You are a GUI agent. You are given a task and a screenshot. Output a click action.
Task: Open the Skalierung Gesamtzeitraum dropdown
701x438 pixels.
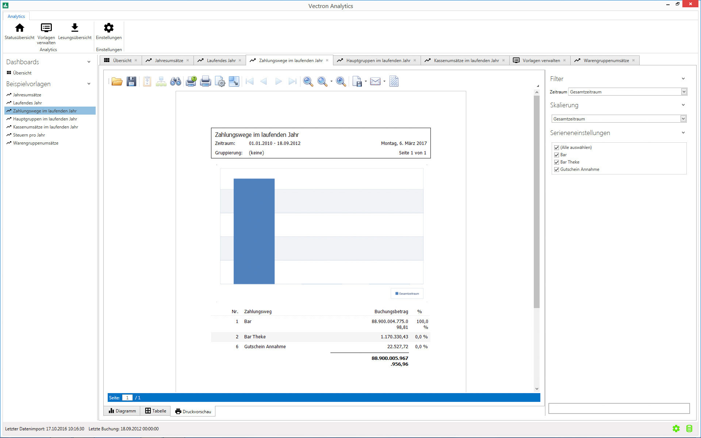683,119
